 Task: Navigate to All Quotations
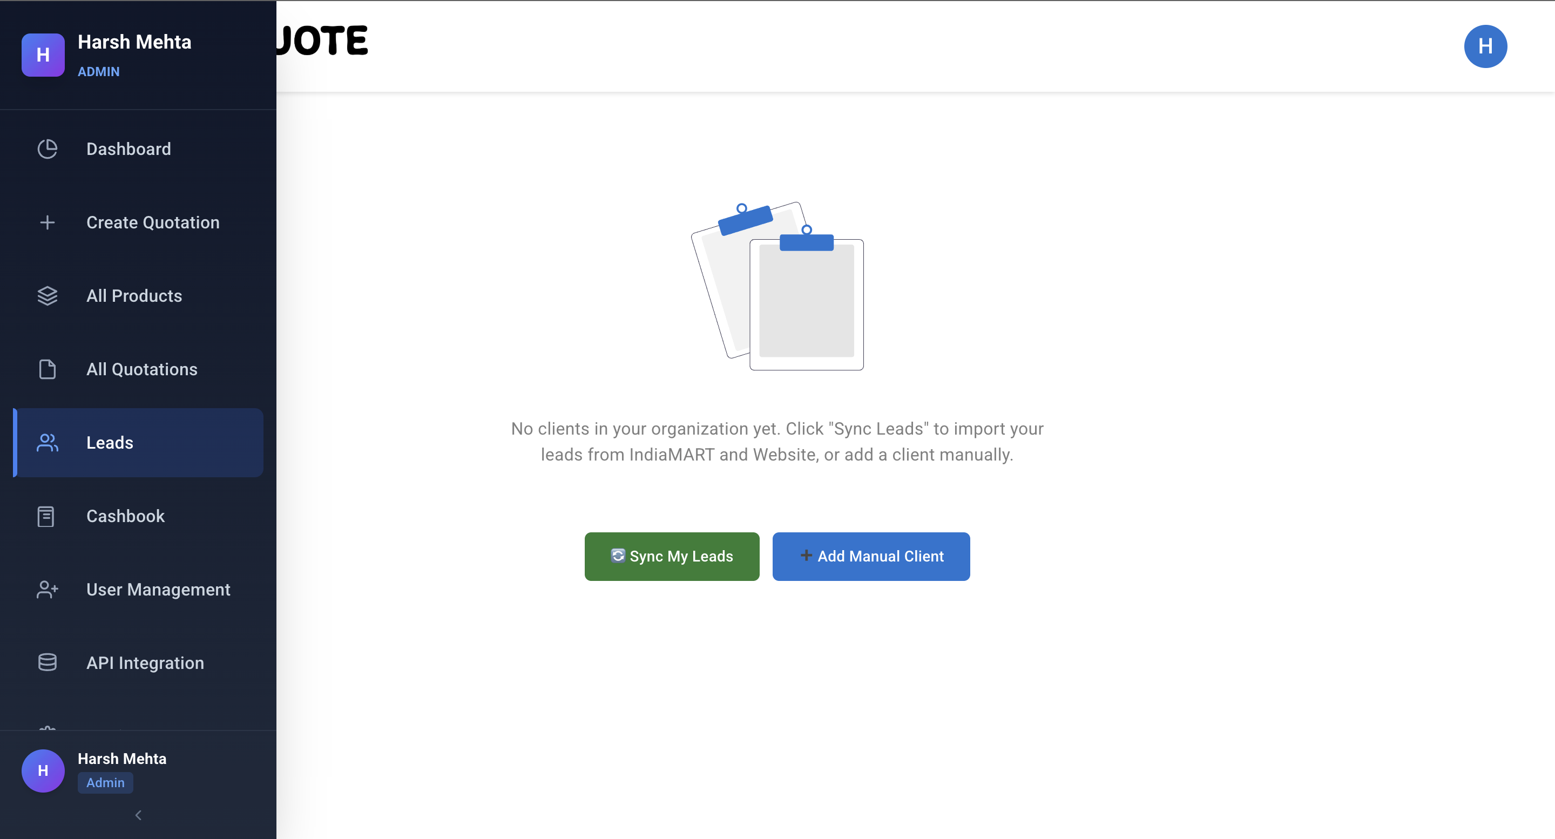(x=141, y=369)
